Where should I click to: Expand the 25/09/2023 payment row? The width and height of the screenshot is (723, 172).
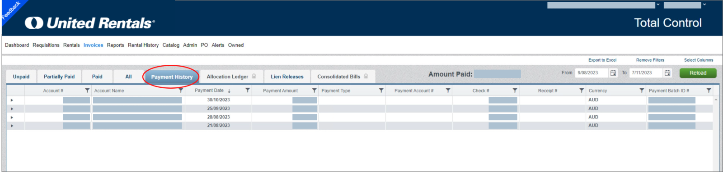point(12,109)
